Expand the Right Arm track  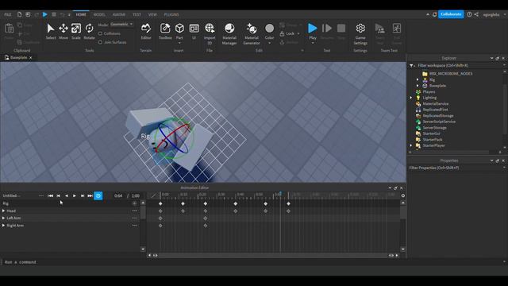(x=3, y=226)
